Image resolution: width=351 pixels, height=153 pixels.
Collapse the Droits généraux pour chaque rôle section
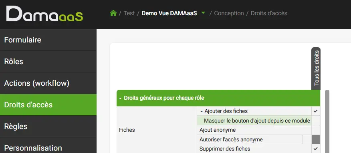[121, 98]
